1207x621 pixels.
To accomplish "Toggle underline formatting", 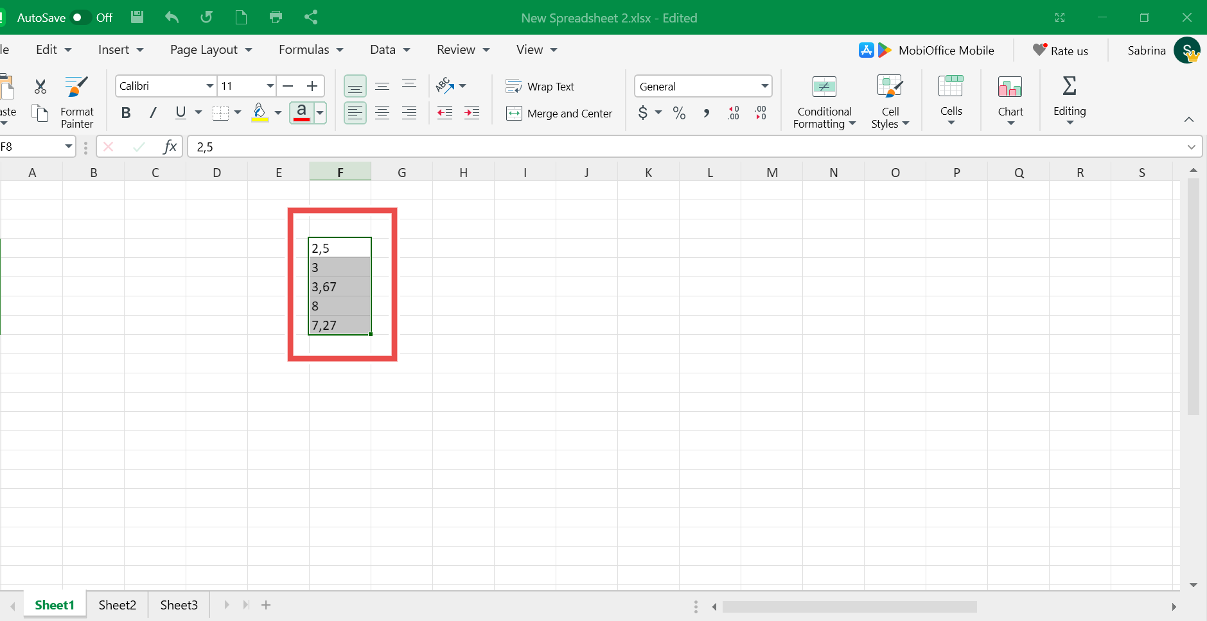I will [181, 113].
